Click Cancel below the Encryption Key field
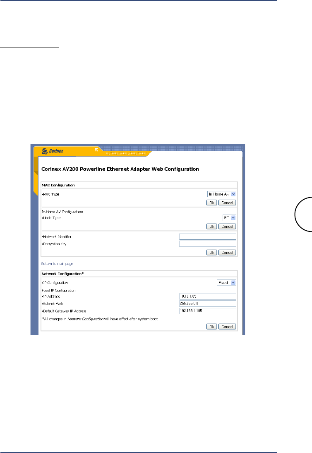This screenshot has width=312, height=453. pyautogui.click(x=227, y=253)
